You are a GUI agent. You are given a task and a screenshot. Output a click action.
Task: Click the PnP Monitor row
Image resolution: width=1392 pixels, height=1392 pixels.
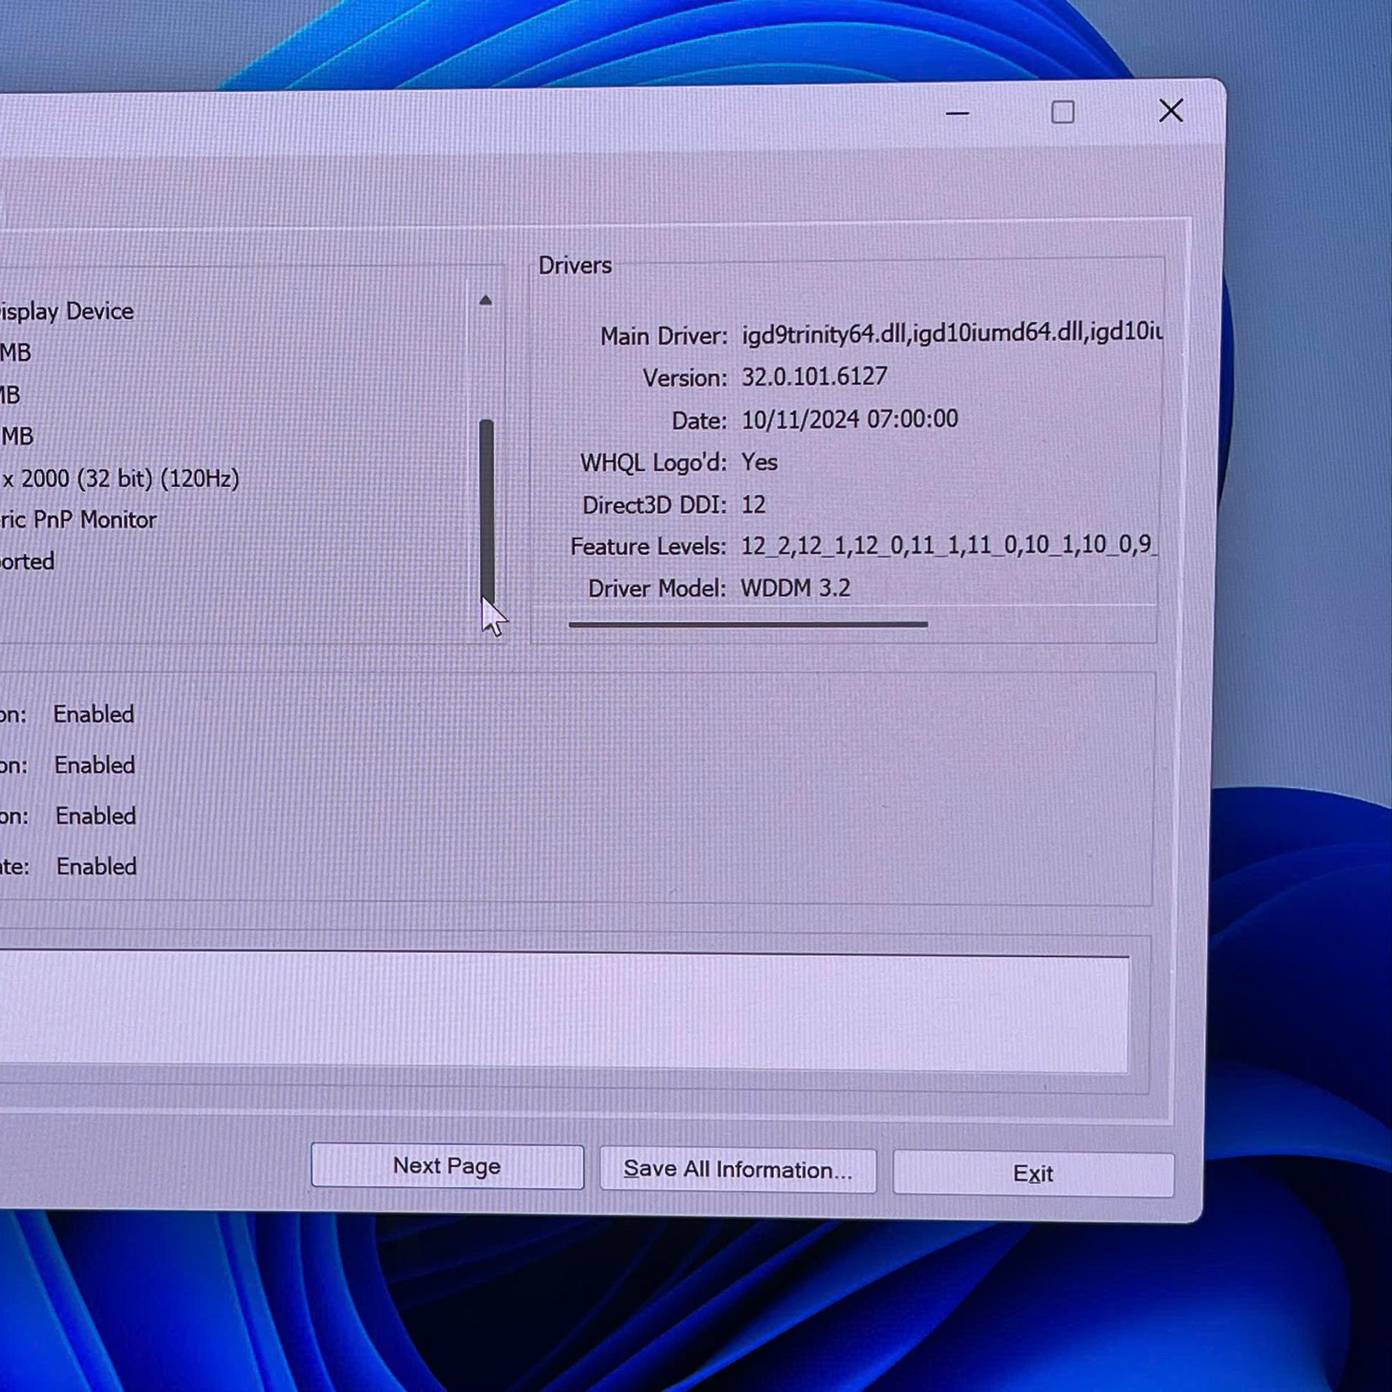(78, 520)
